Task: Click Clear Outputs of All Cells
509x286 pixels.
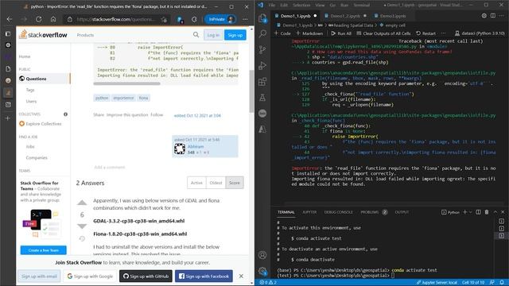Action: tap(383, 33)
